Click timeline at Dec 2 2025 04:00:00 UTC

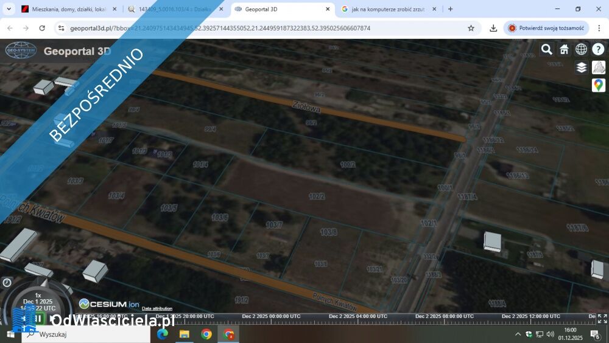pos(356,316)
